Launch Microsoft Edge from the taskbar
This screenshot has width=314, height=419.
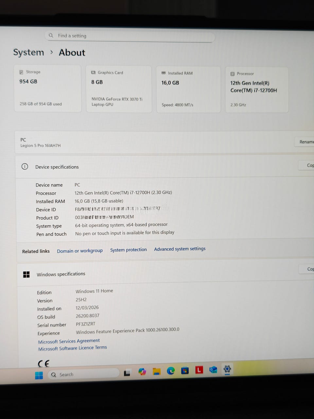171,371
